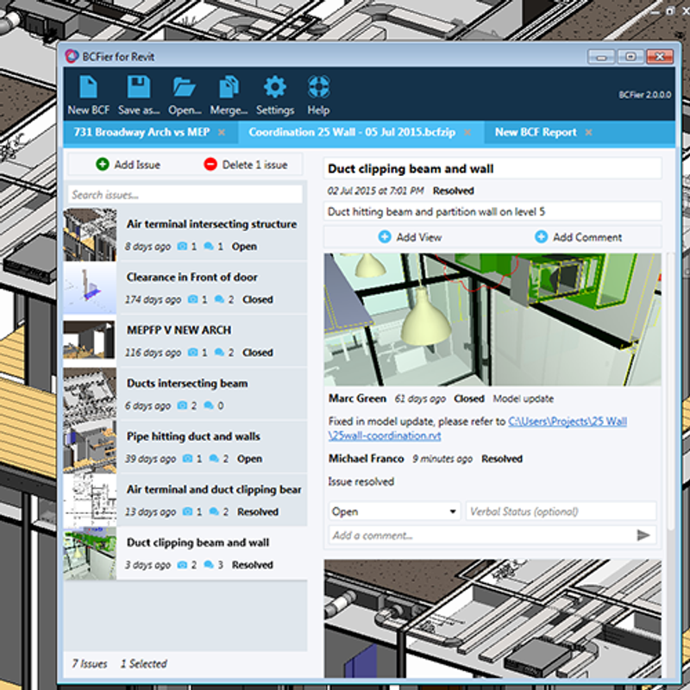
Task: Click the BCFier logo icon in the title bar
Action: [72, 56]
